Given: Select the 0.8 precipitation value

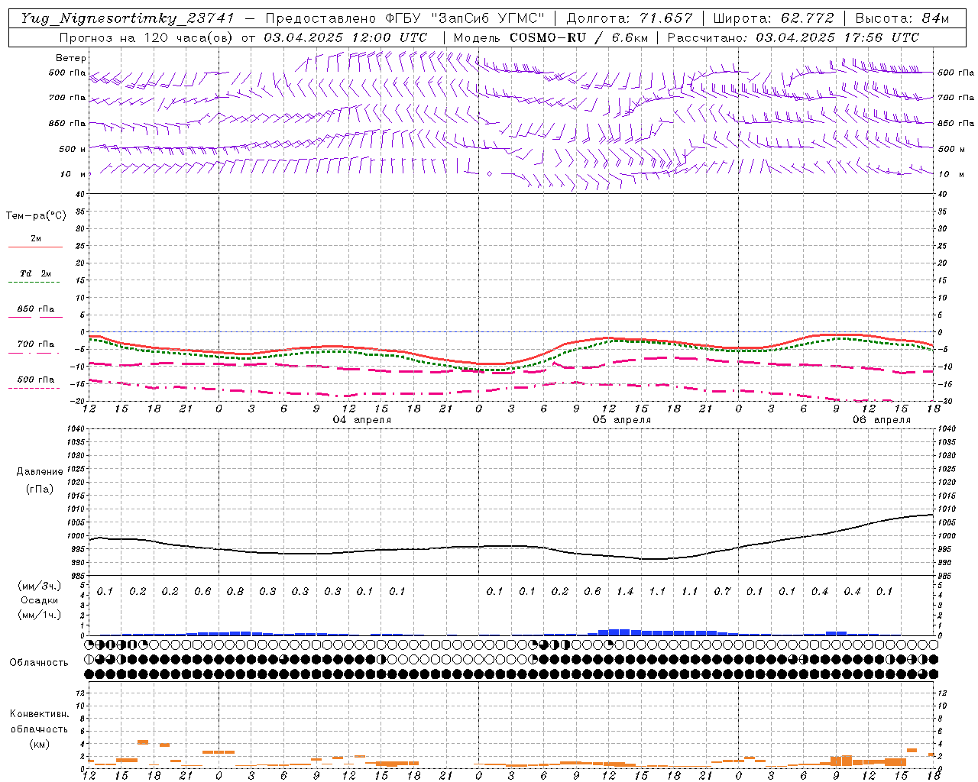Looking at the screenshot, I should tap(235, 592).
